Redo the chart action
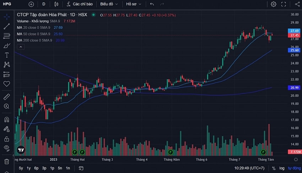The image size is (302, 173). click(162, 4)
